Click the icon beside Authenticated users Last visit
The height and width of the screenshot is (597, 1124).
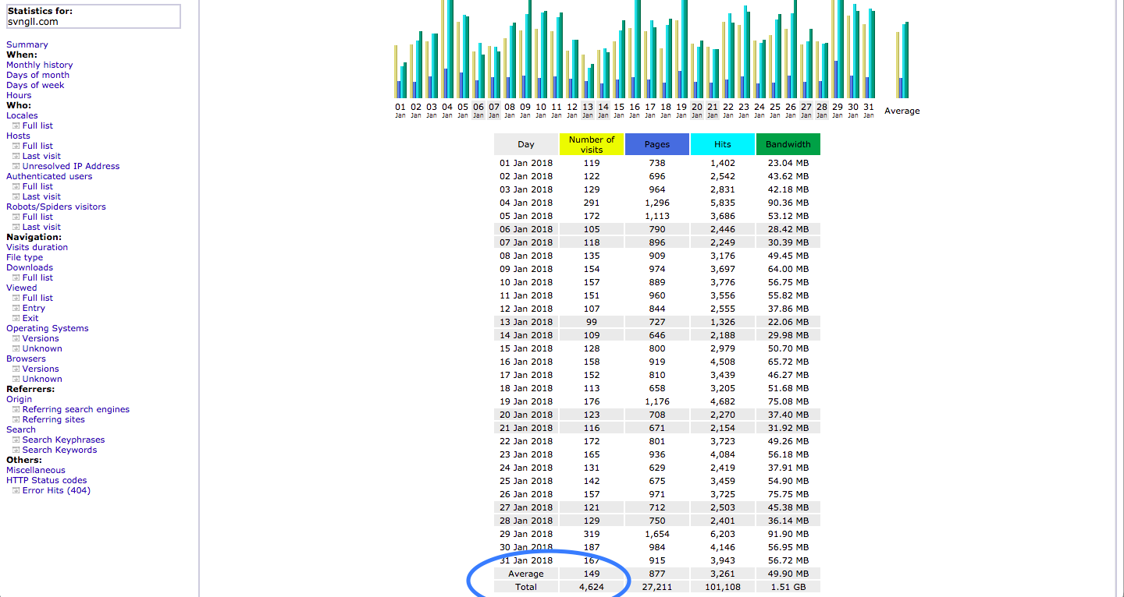(x=16, y=196)
